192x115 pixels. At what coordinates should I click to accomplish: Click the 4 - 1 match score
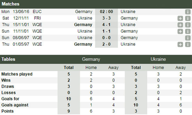click(106, 25)
